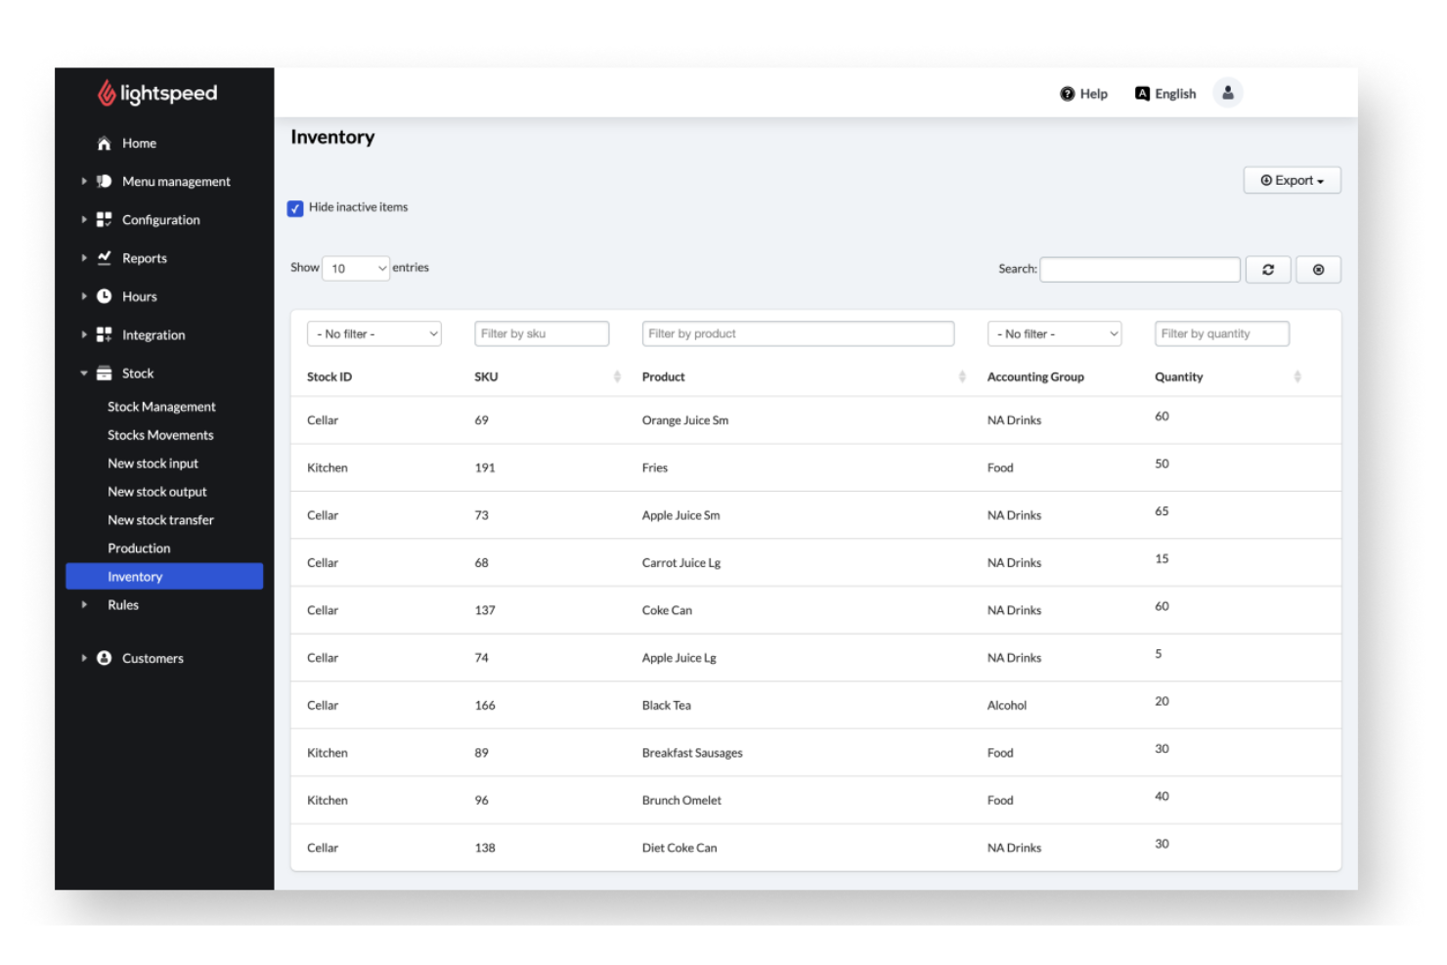
Task: Select the Reports chart icon
Action: pyautogui.click(x=105, y=258)
